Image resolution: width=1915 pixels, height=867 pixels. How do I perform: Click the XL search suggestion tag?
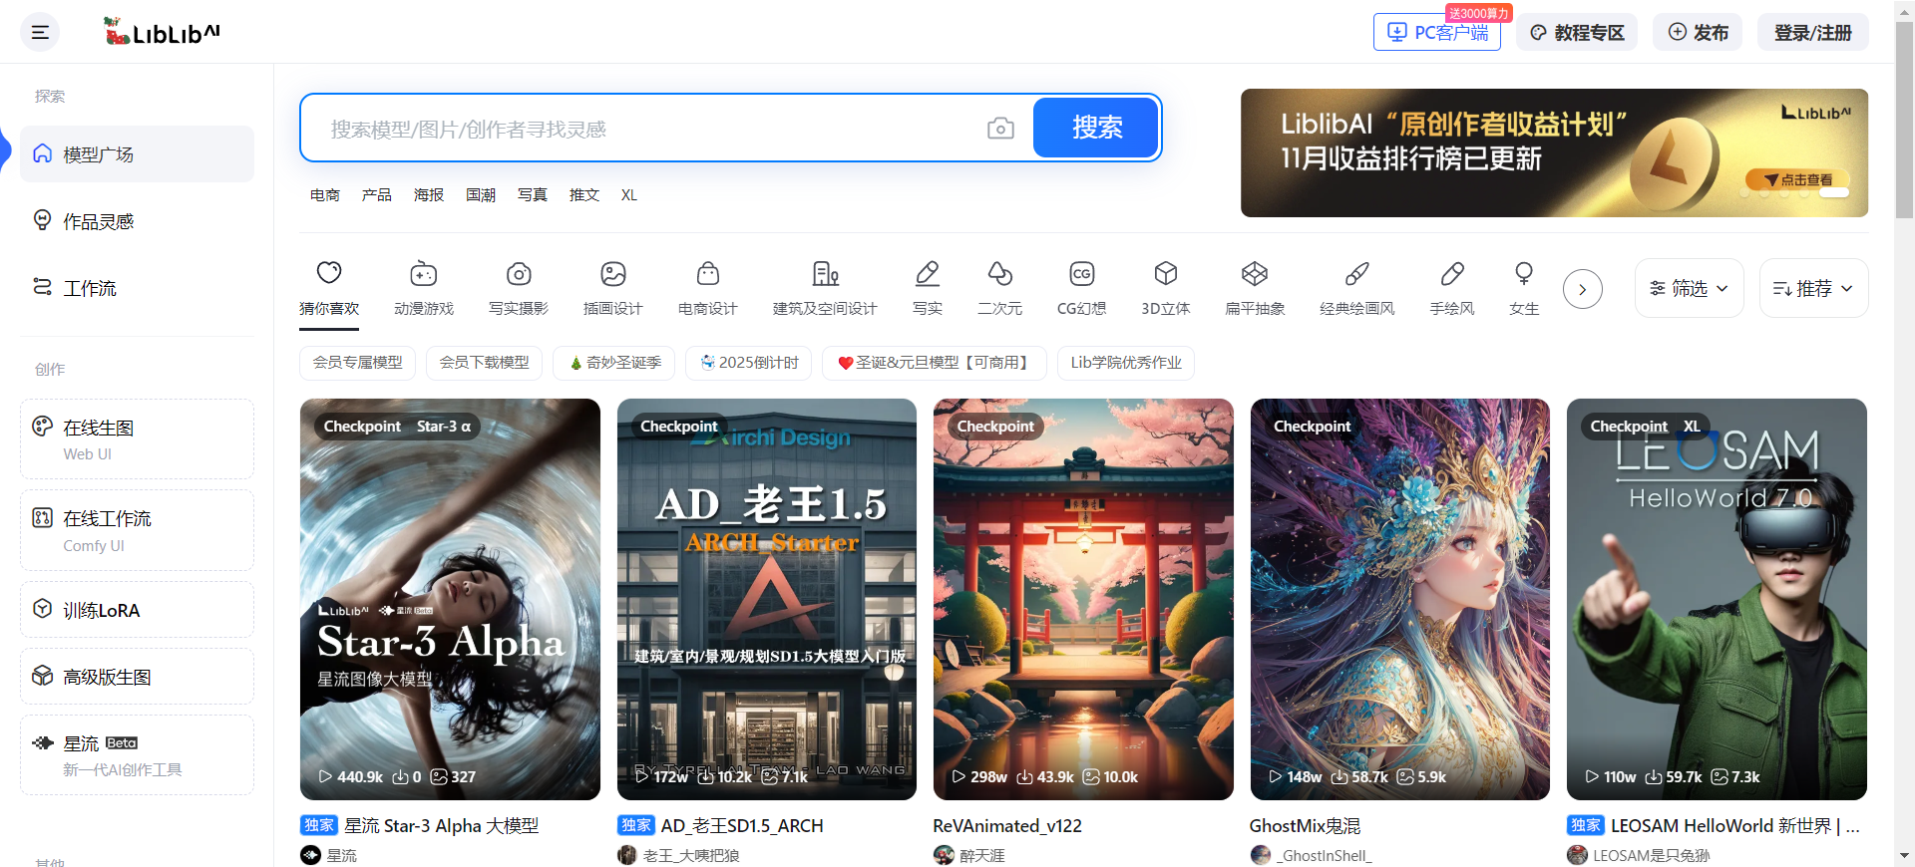coord(629,195)
